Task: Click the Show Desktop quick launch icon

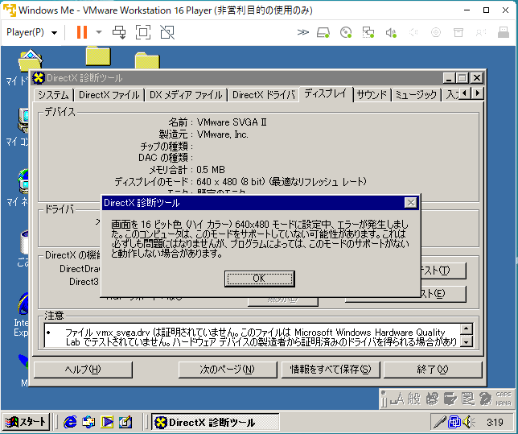Action: [125, 422]
